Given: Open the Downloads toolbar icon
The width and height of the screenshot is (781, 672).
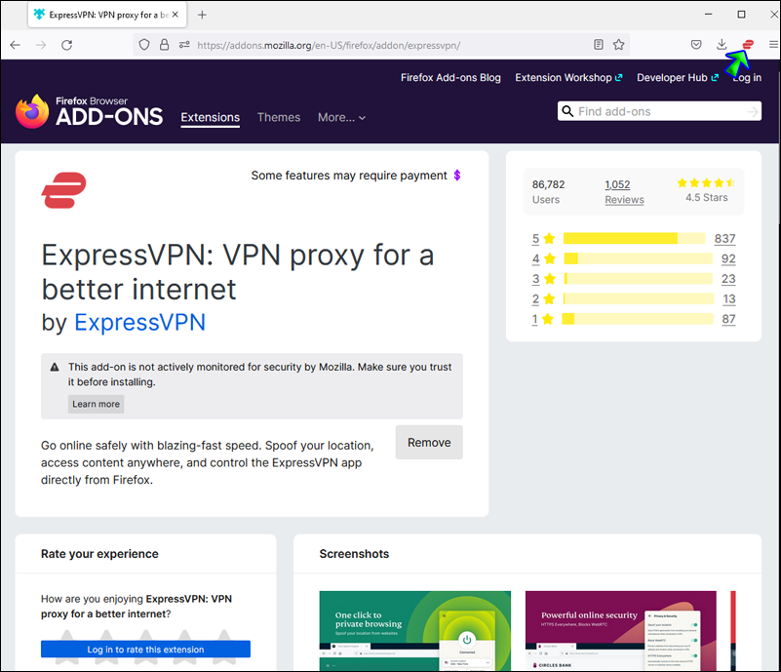Looking at the screenshot, I should pos(722,45).
